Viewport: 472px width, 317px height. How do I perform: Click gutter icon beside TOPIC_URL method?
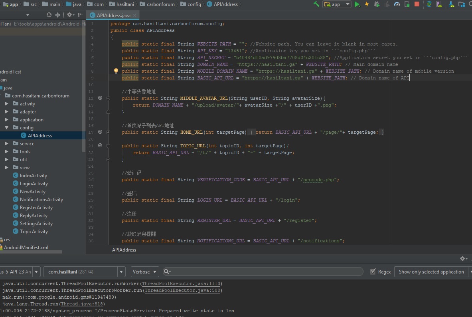coord(100,146)
